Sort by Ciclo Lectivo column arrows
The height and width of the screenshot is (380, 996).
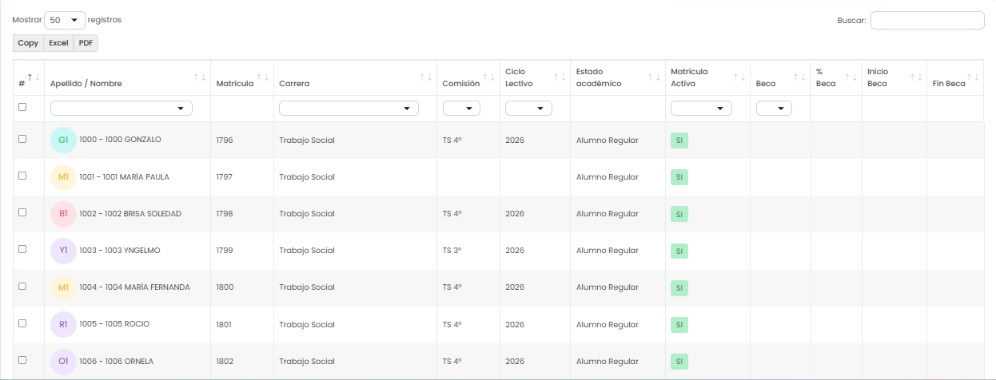pos(560,77)
